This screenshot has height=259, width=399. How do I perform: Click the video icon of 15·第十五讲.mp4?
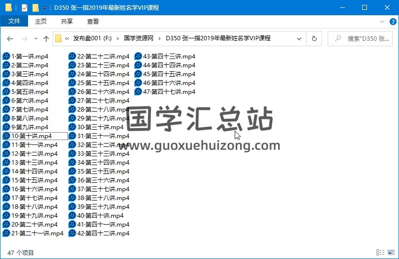[6, 180]
